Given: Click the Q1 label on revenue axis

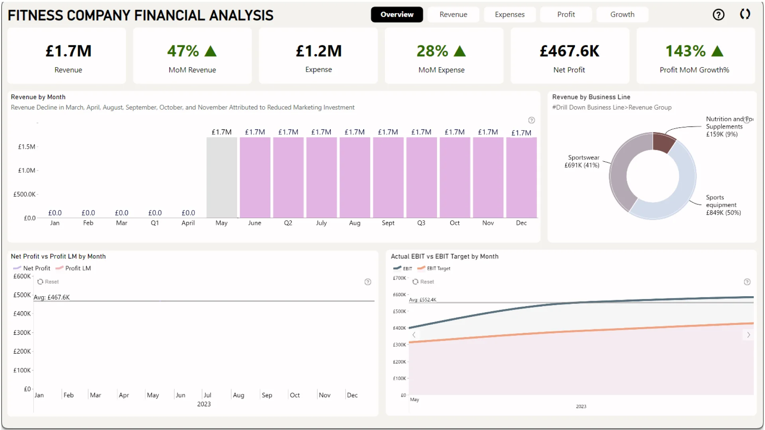Looking at the screenshot, I should pos(155,223).
